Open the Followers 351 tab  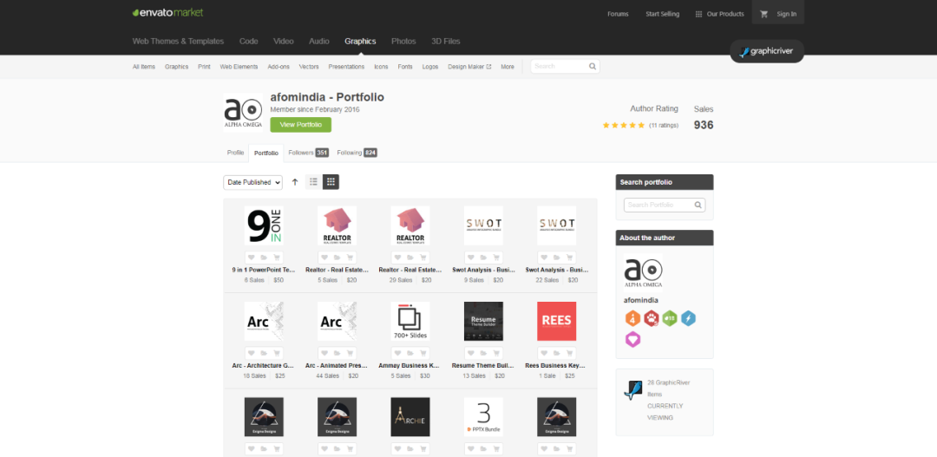point(308,153)
